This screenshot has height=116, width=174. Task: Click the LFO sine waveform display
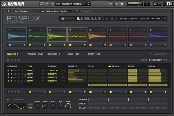[x=17, y=106]
